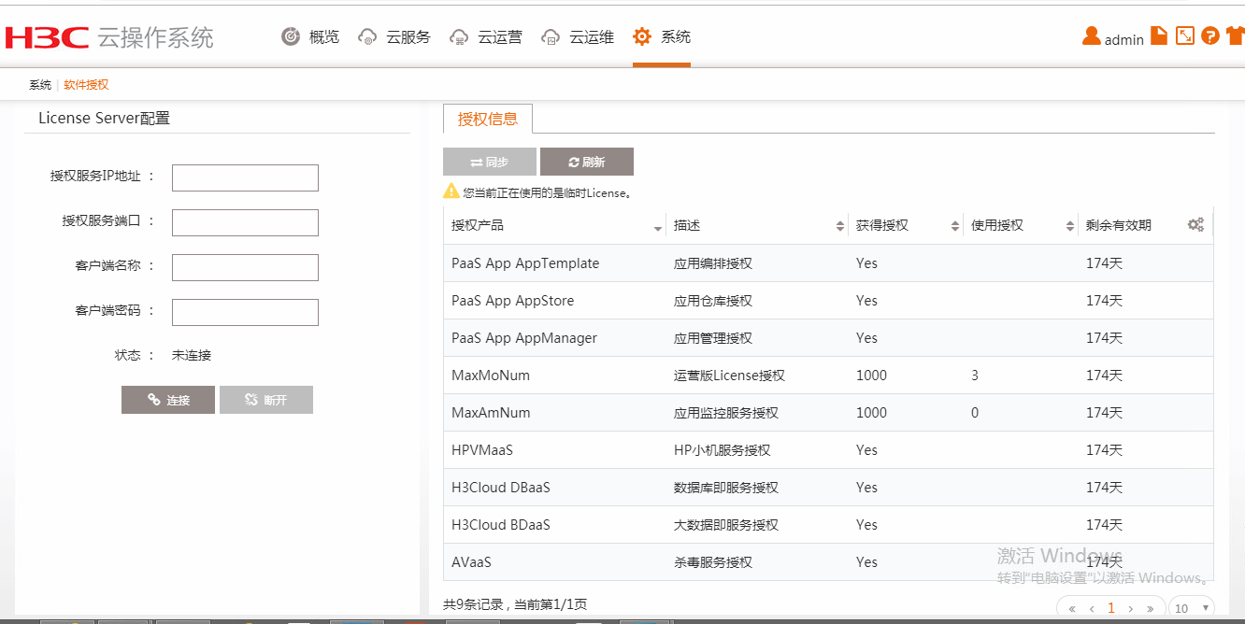This screenshot has height=624, width=1245.
Task: Open the table column settings gear icon
Action: tap(1195, 225)
